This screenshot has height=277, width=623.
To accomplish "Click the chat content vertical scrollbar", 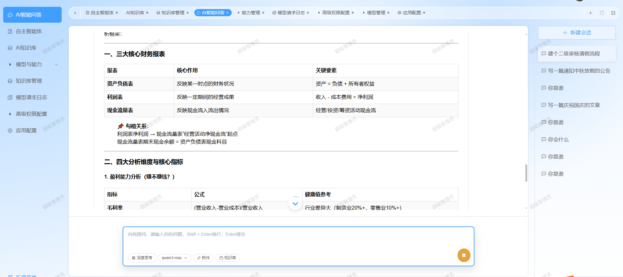I will [x=526, y=173].
